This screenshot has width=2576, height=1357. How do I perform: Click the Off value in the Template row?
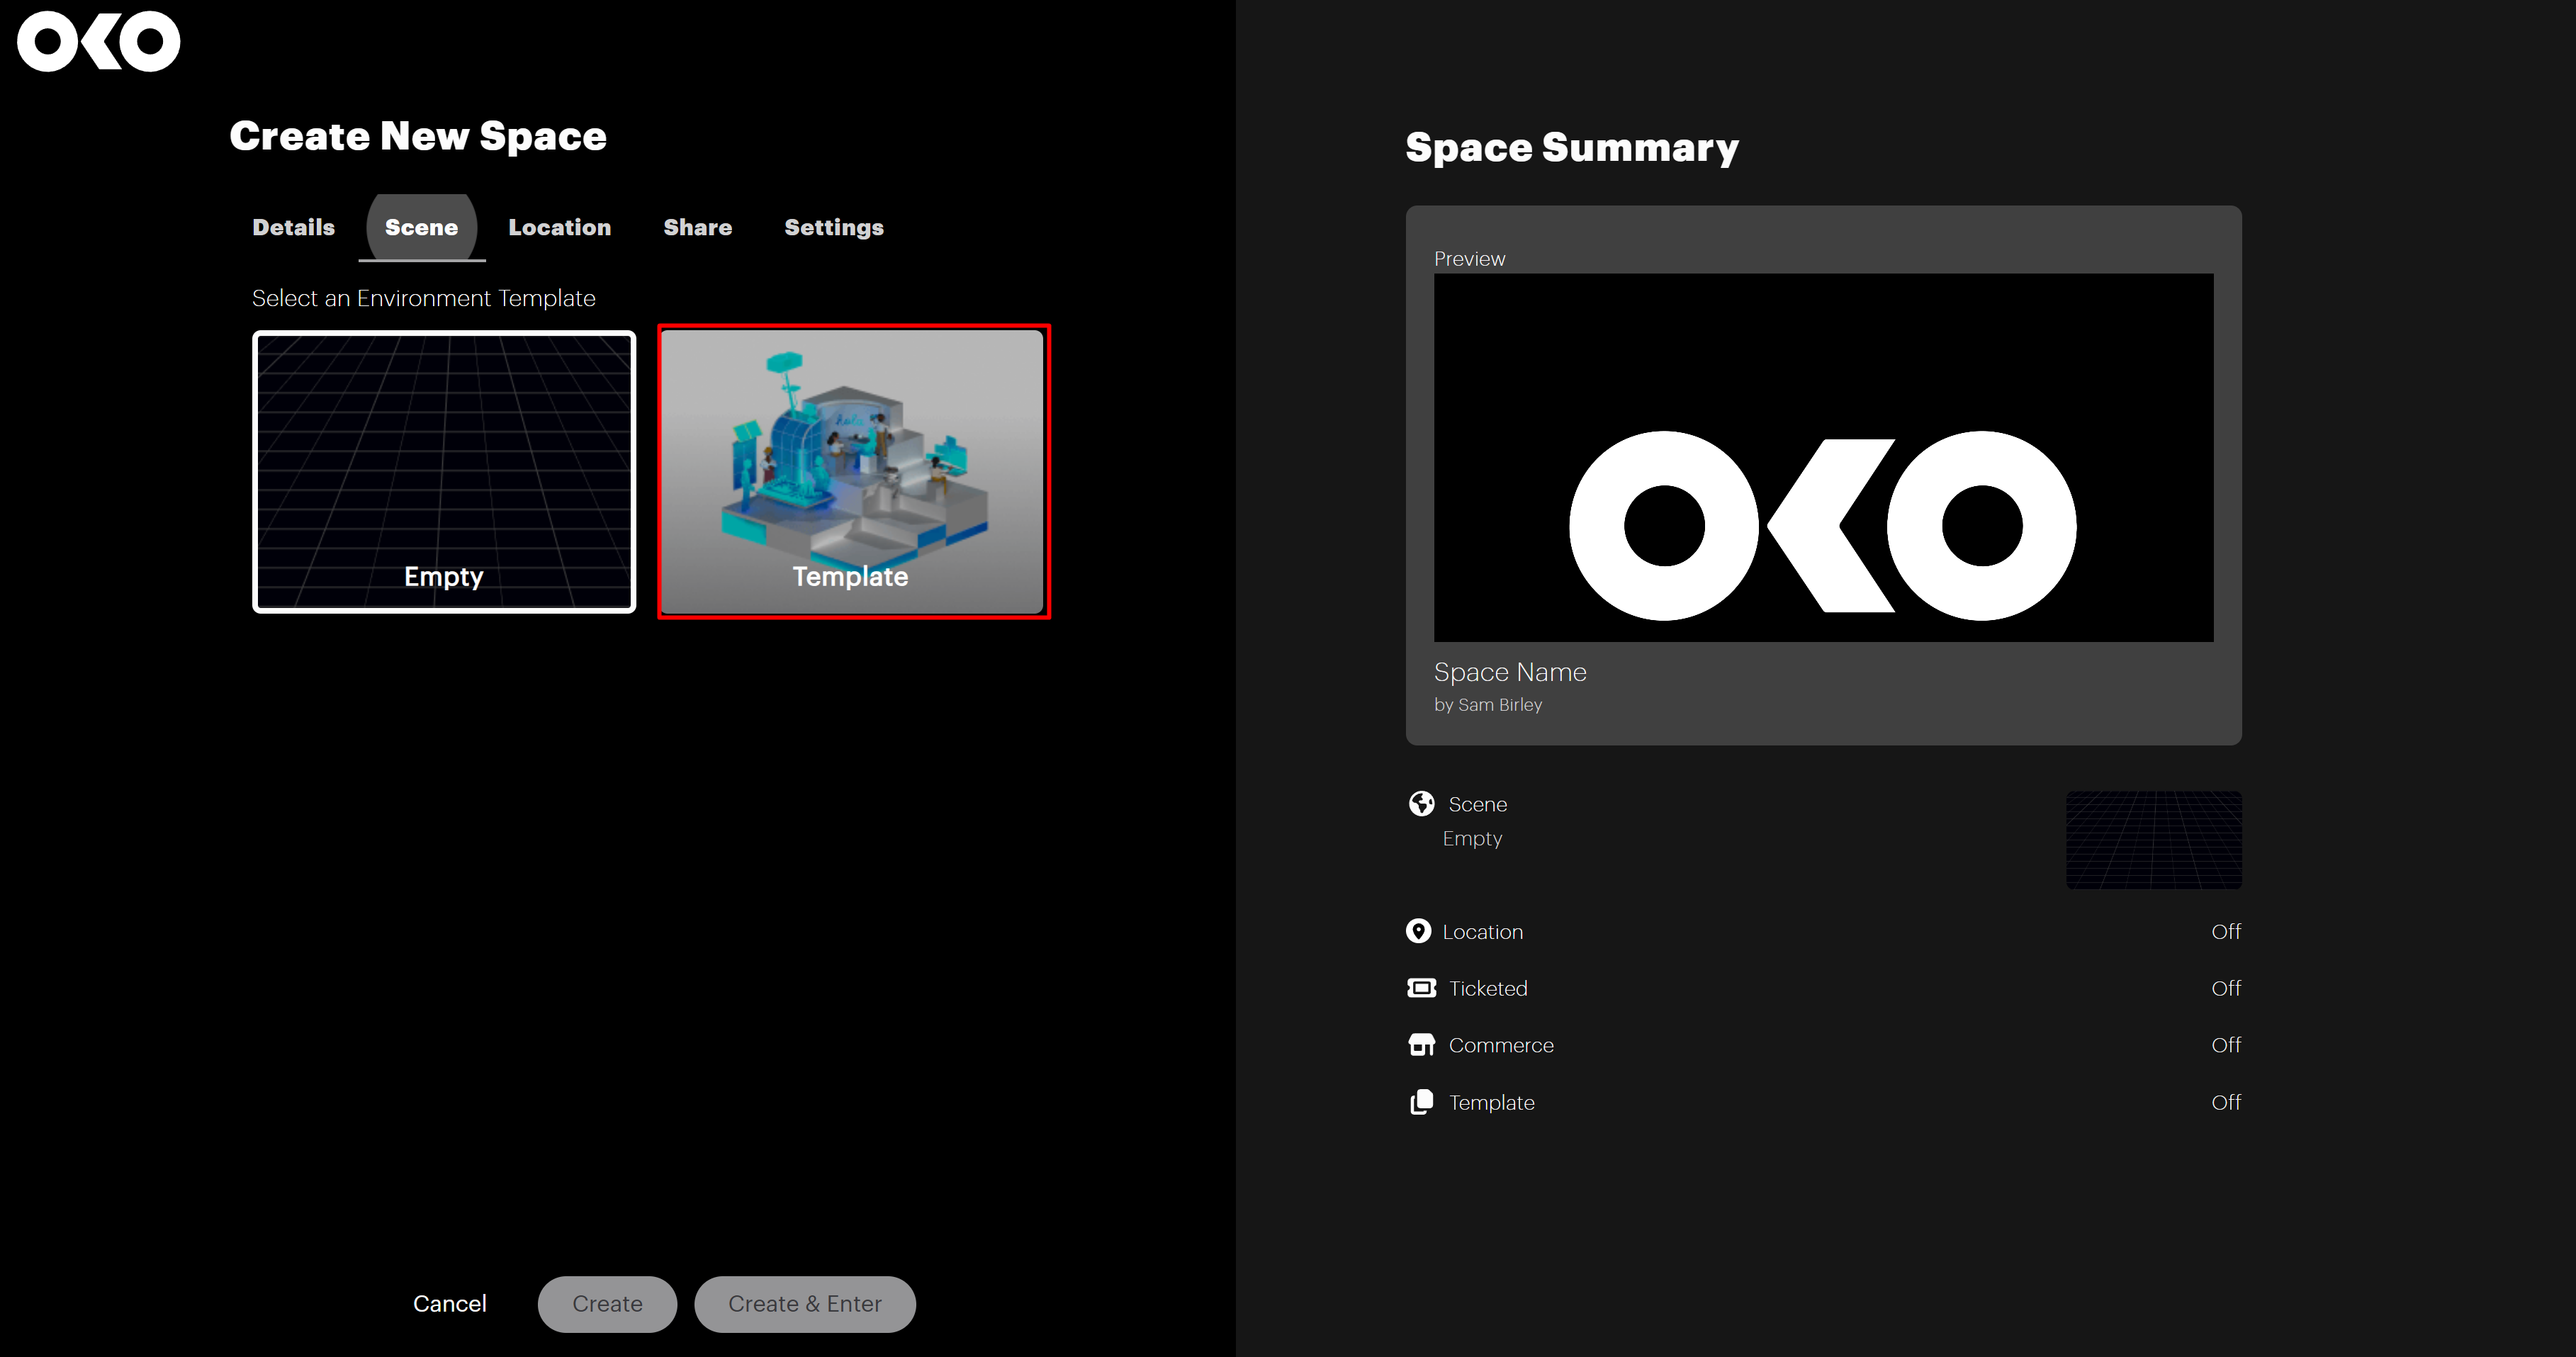coord(2226,1102)
